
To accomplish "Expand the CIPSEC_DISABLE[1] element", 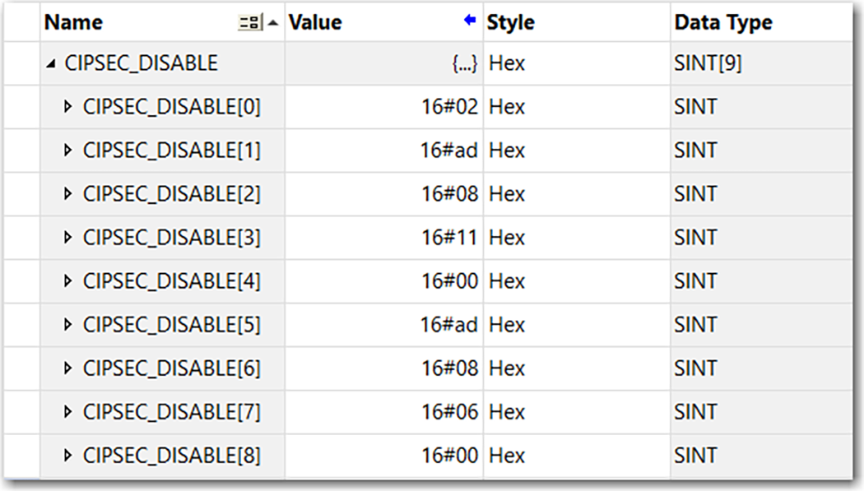I will click(x=68, y=151).
